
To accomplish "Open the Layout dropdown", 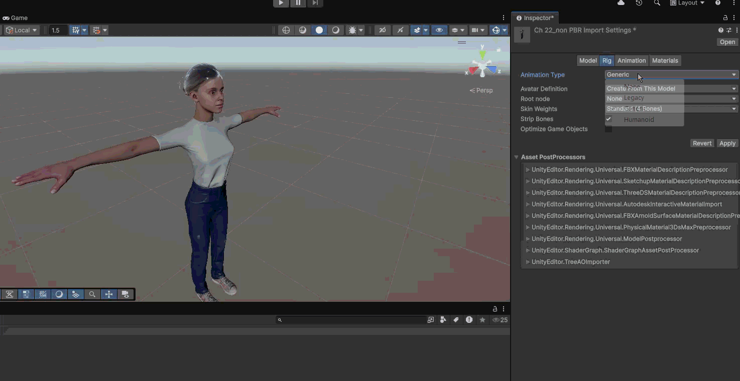I will point(687,3).
